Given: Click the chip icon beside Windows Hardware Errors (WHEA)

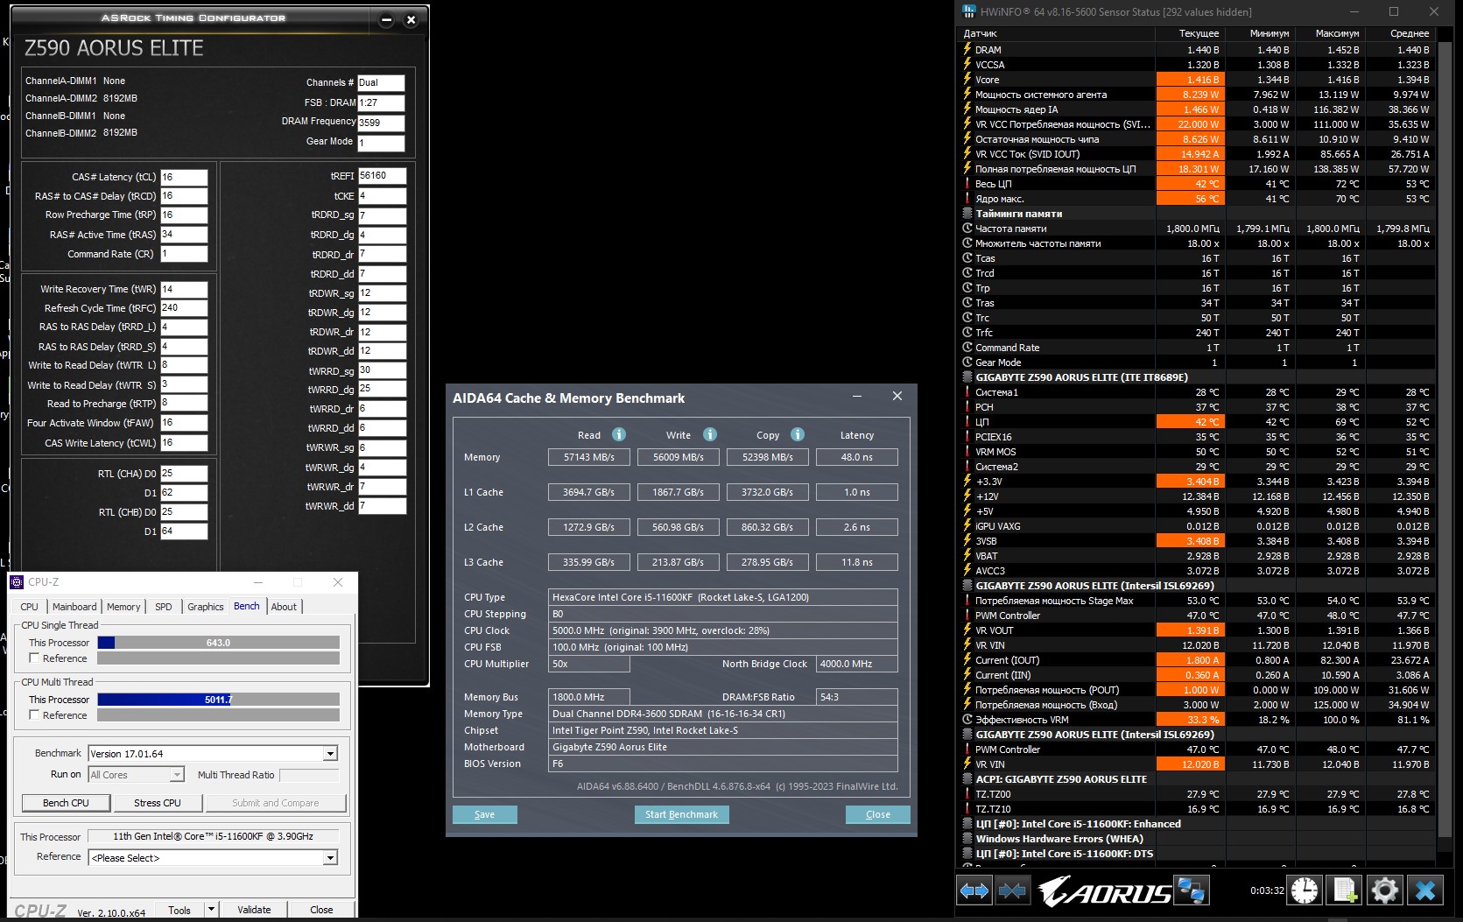Looking at the screenshot, I should point(967,838).
